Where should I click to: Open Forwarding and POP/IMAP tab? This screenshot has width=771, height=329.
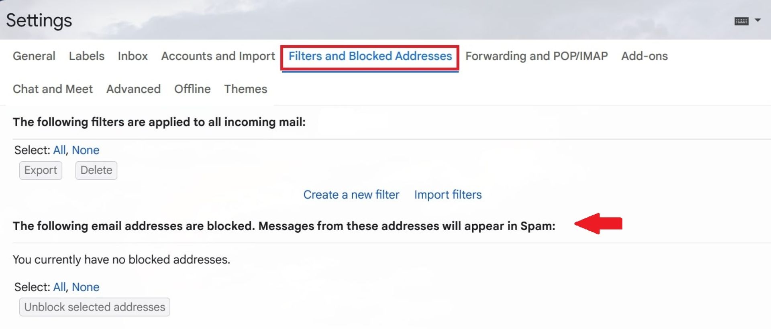536,56
